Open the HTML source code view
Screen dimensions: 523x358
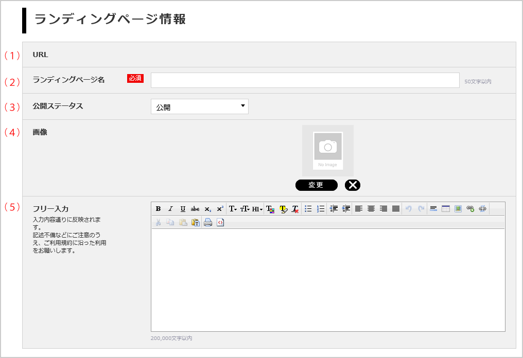220,222
